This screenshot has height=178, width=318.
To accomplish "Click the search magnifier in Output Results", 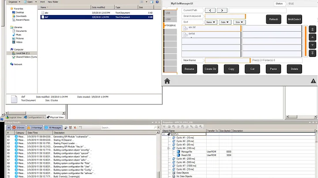I will click(155, 127).
